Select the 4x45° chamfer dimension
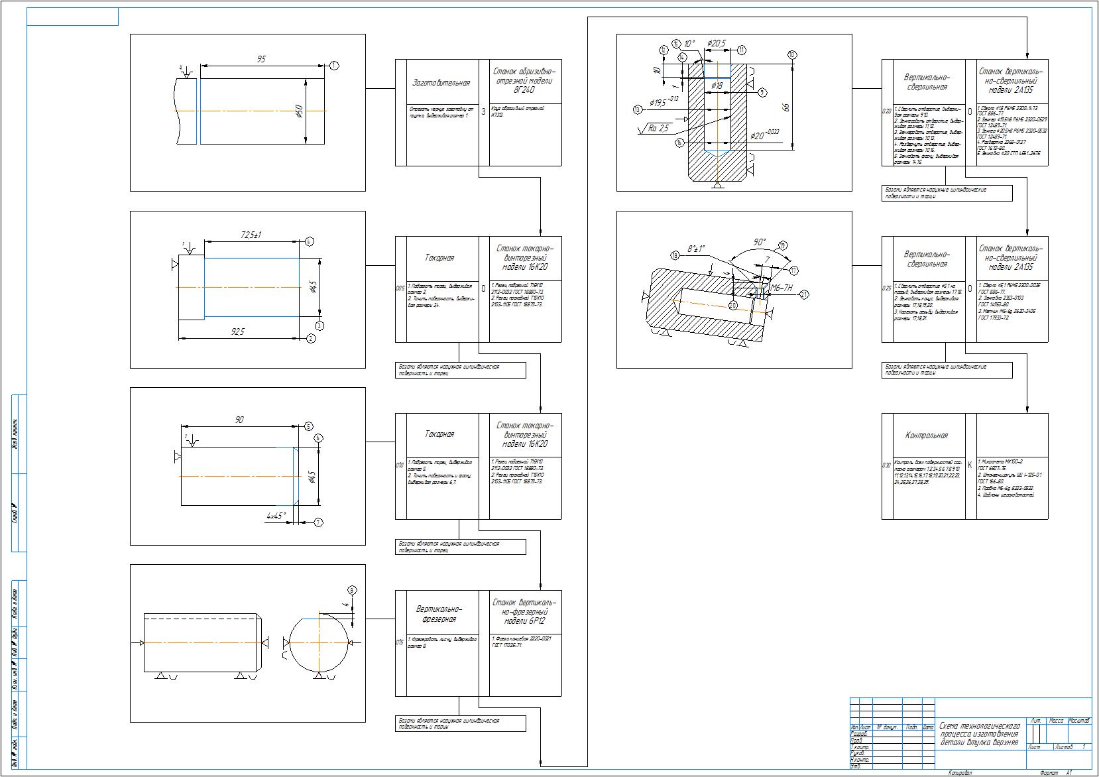The height and width of the screenshot is (777, 1099). point(276,515)
